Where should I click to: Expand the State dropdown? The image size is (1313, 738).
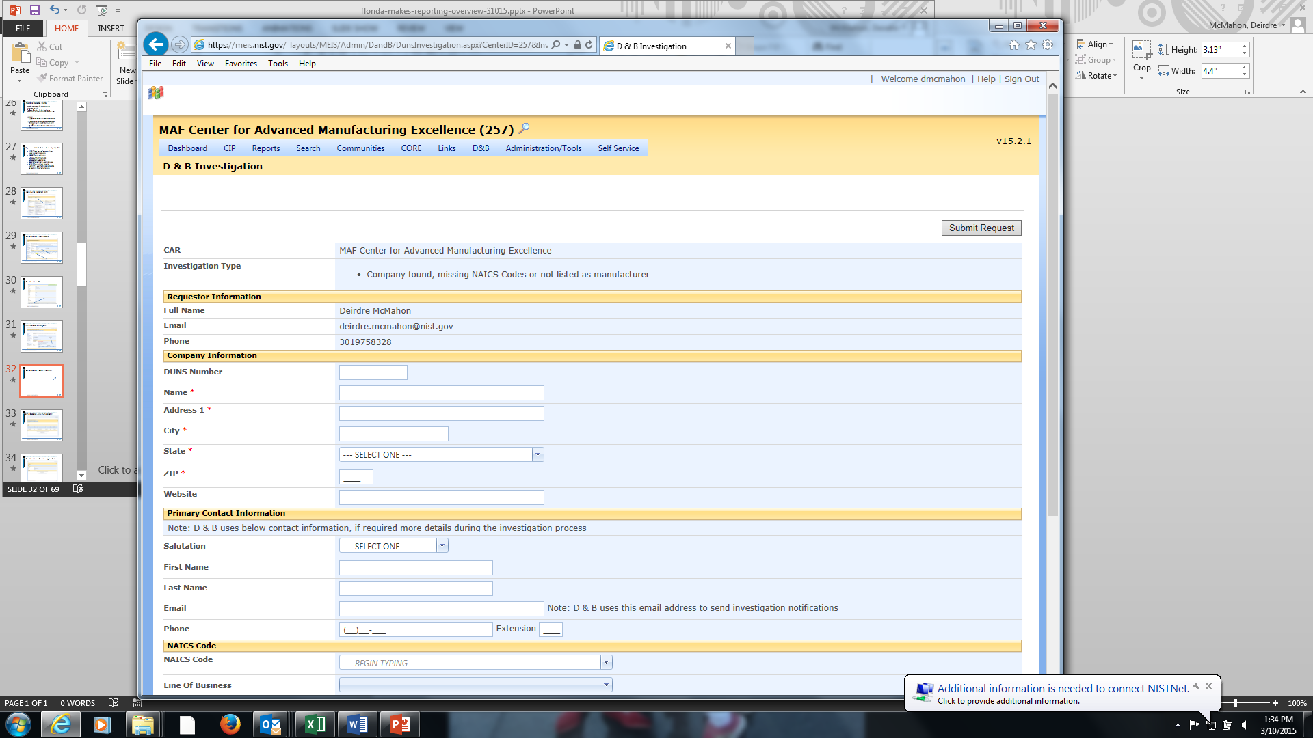(538, 455)
